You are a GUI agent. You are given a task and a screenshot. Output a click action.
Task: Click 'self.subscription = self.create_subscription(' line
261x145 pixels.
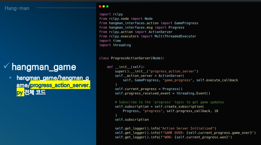(x=159, y=107)
